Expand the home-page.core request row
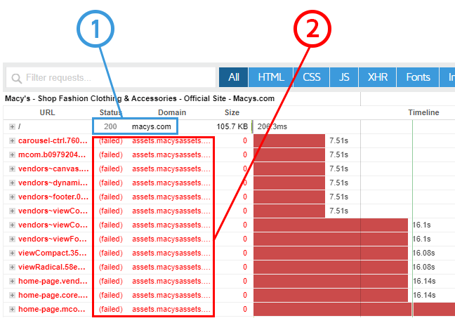455x330 pixels. [x=12, y=295]
